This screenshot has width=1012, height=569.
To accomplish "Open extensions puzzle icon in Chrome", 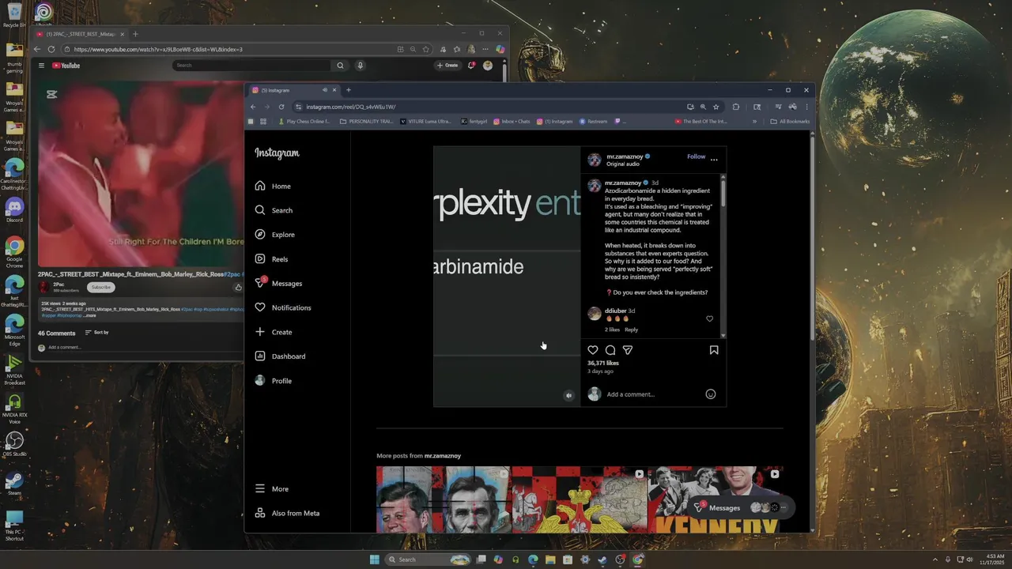I will point(736,107).
